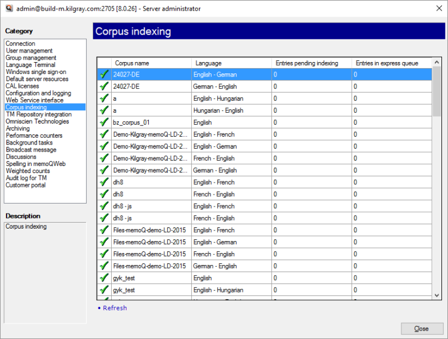Click the Refresh link

[x=115, y=308]
